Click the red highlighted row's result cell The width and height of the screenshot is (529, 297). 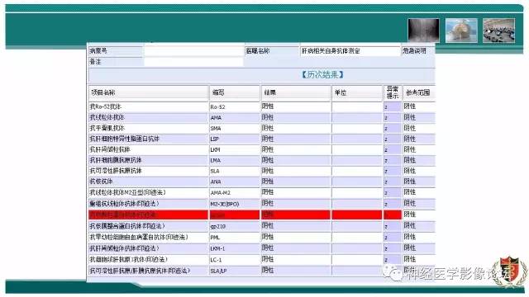pos(296,214)
